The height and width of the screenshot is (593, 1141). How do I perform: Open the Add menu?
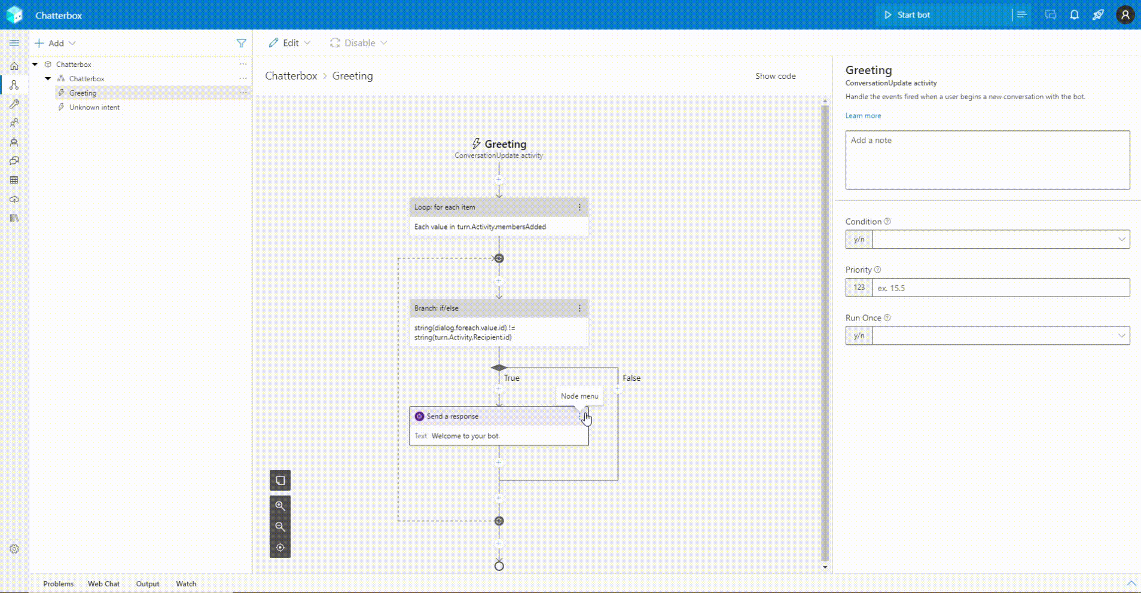[56, 43]
